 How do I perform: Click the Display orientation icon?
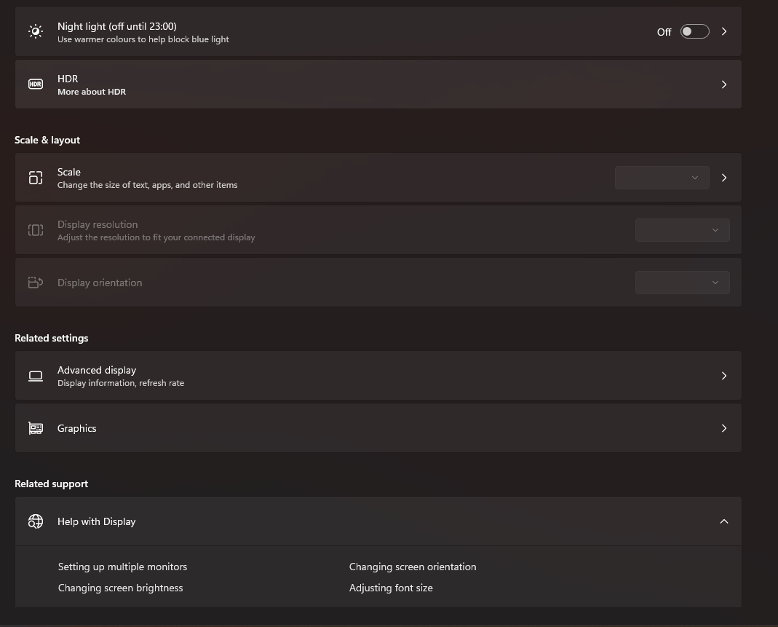(36, 283)
